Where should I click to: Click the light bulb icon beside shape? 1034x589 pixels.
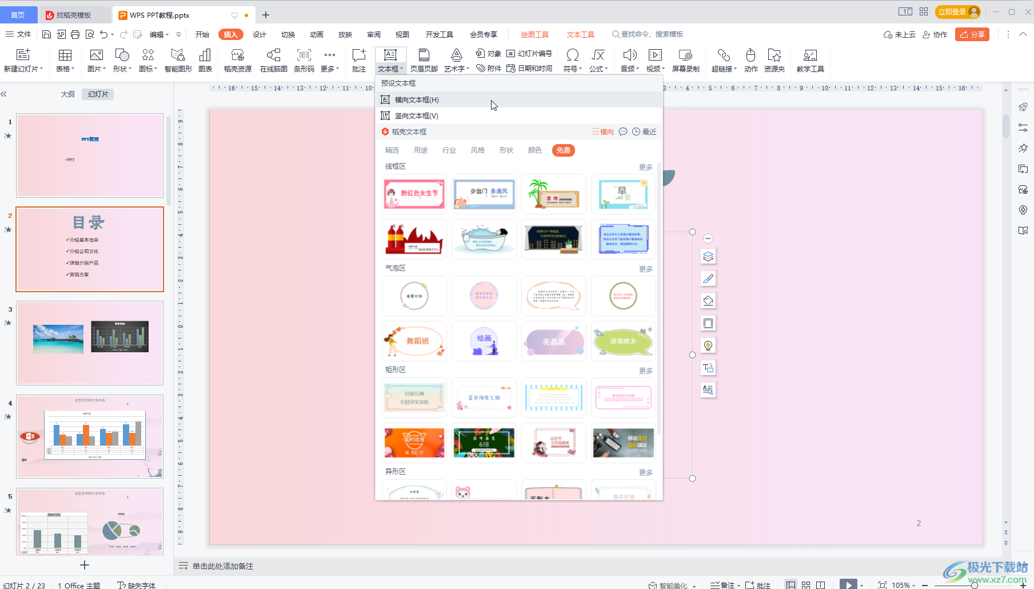point(708,345)
